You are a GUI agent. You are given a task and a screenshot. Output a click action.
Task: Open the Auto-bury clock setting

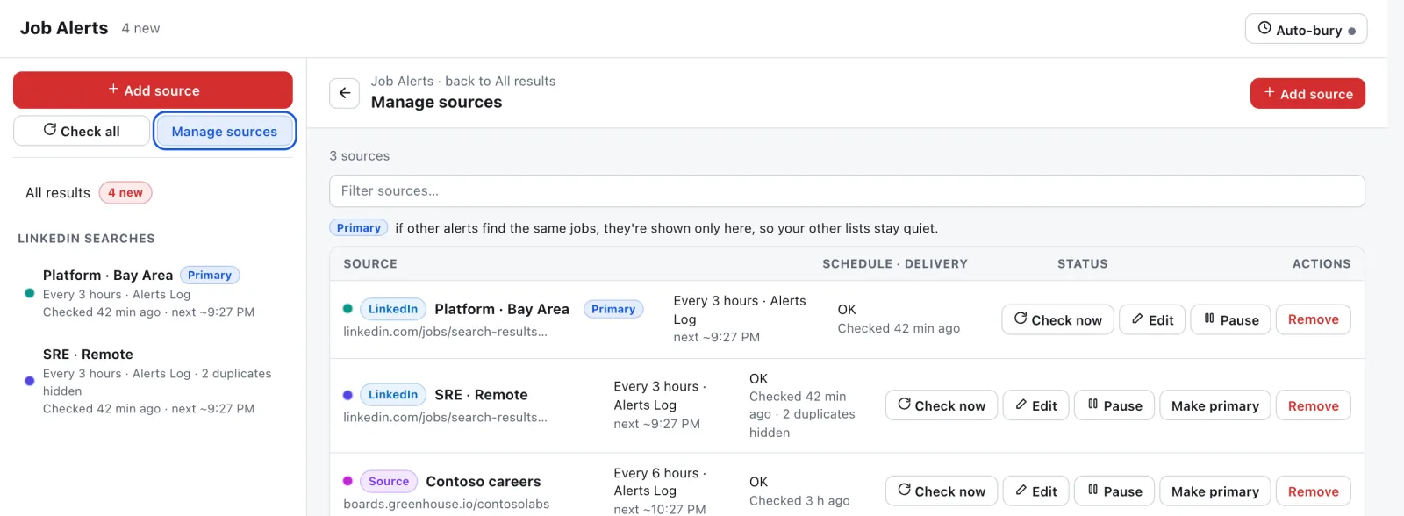coord(1306,29)
